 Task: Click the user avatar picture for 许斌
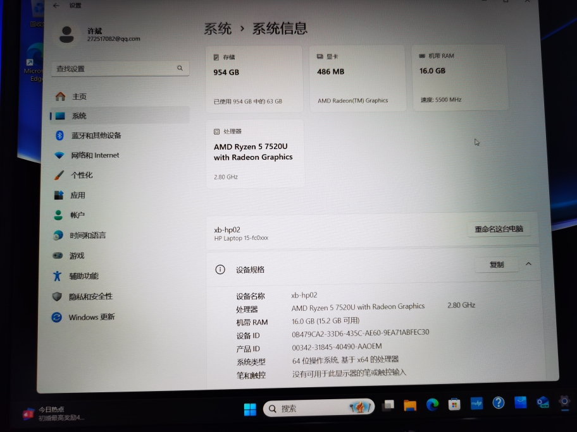[x=66, y=35]
